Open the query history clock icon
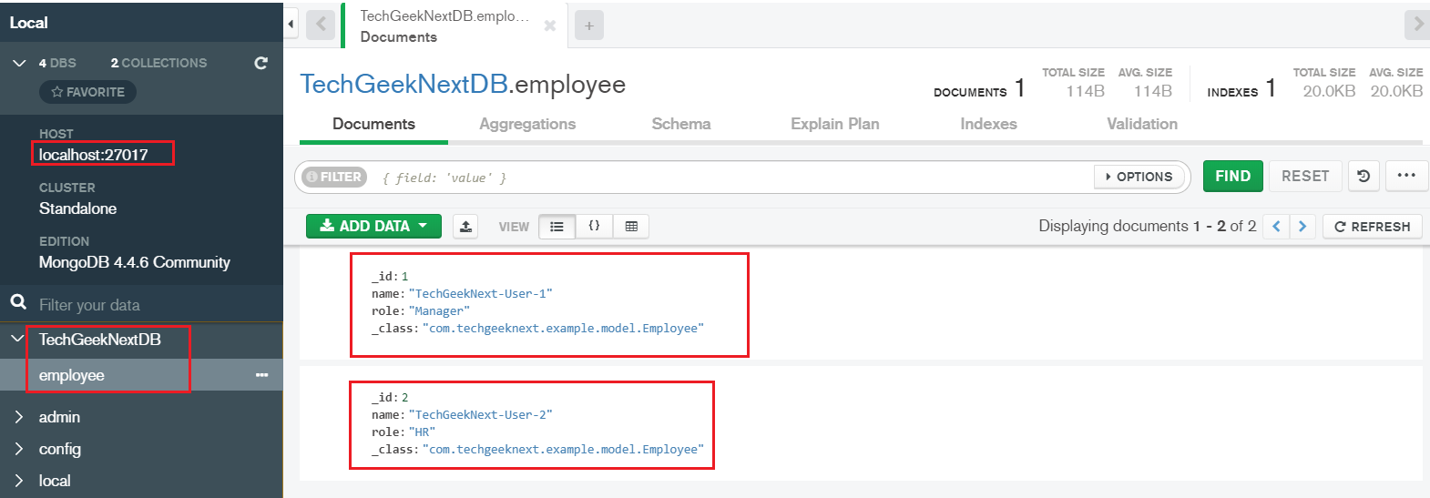The width and height of the screenshot is (1430, 498). coord(1364,176)
